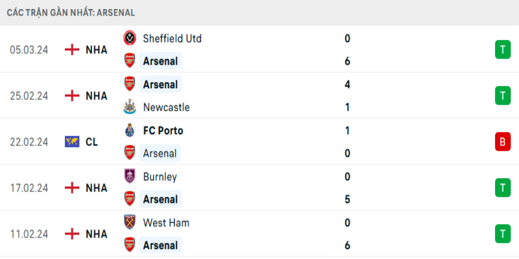Click Arsenal crest in the Newcastle match
The image size is (519, 259).
click(130, 84)
